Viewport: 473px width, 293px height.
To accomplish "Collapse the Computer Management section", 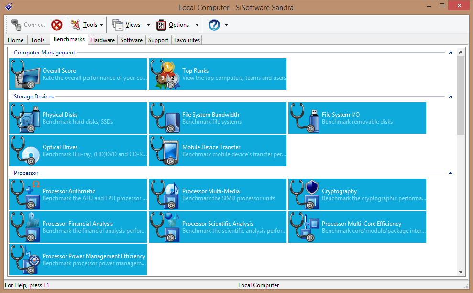I will [x=451, y=53].
